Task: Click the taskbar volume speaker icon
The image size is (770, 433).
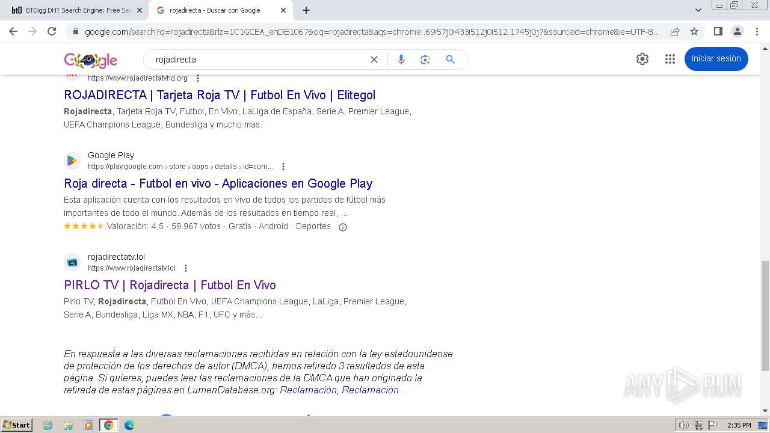Action: click(x=684, y=425)
